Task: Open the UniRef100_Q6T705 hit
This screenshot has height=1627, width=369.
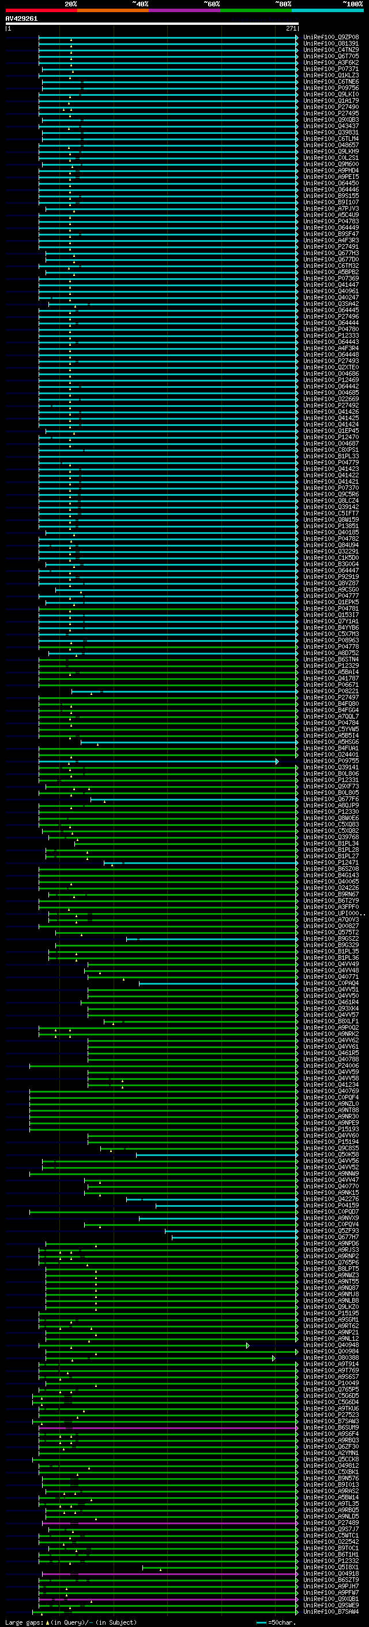Action: pyautogui.click(x=331, y=56)
